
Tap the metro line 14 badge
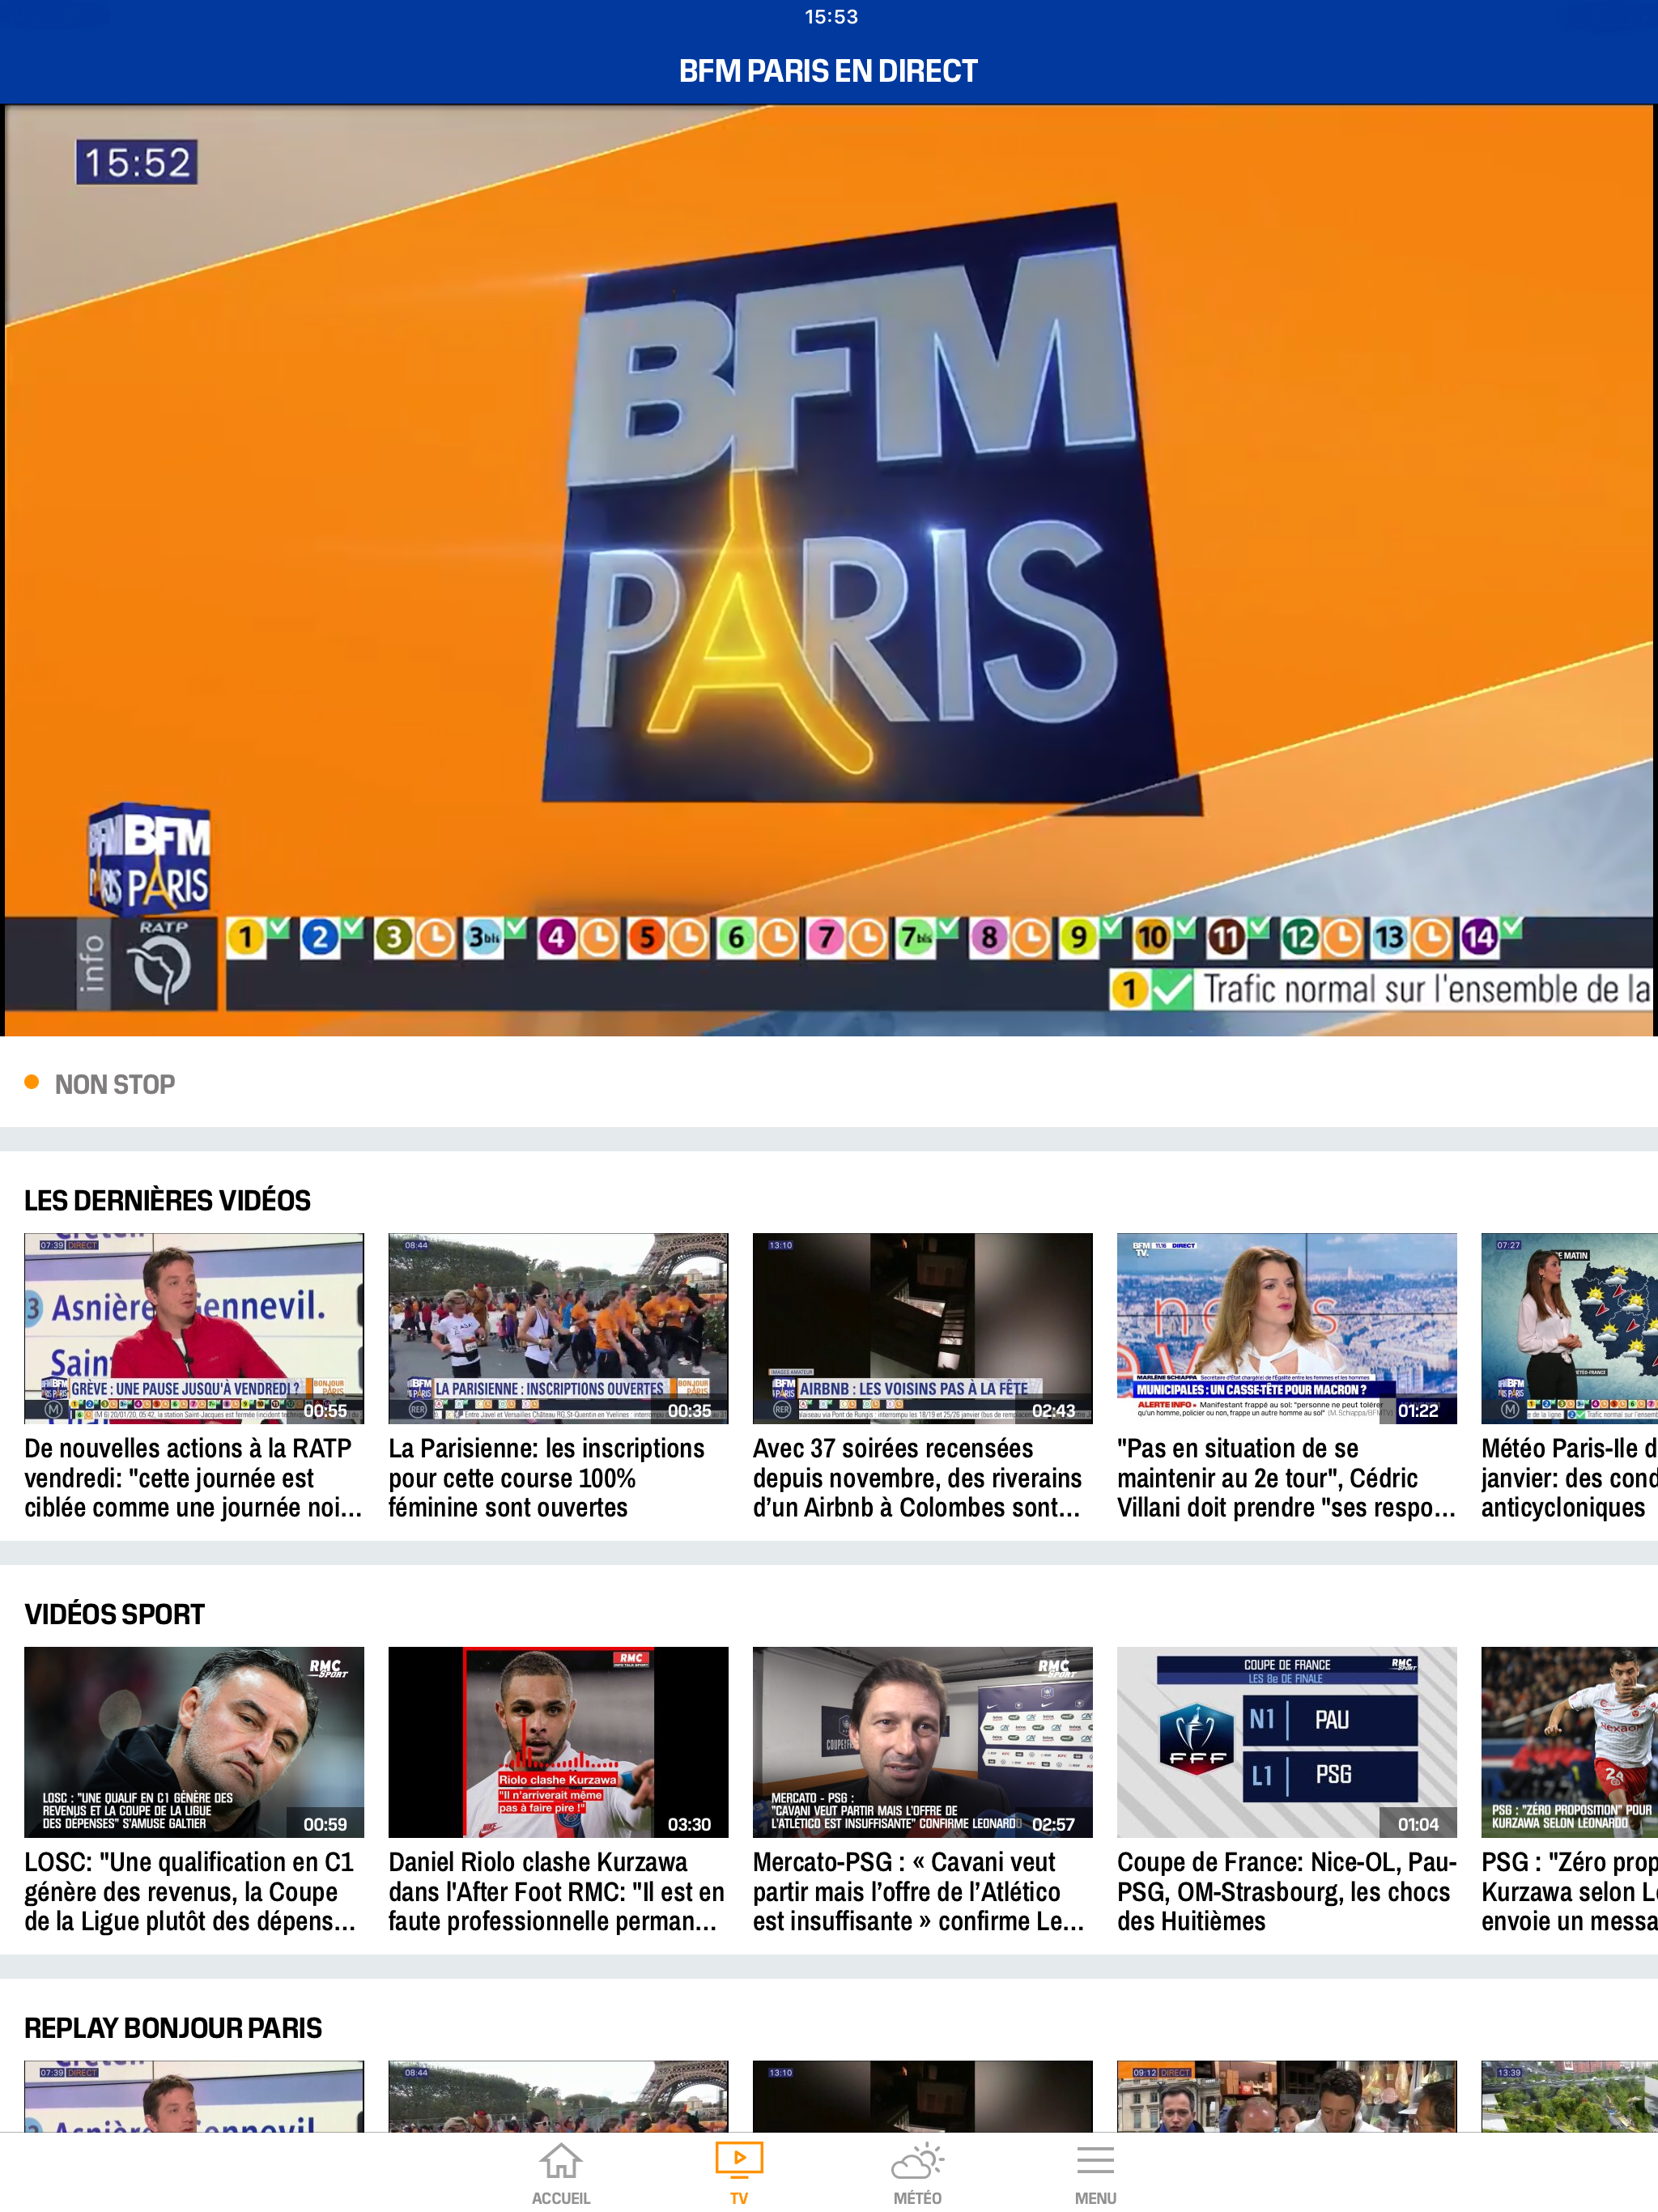click(1478, 938)
